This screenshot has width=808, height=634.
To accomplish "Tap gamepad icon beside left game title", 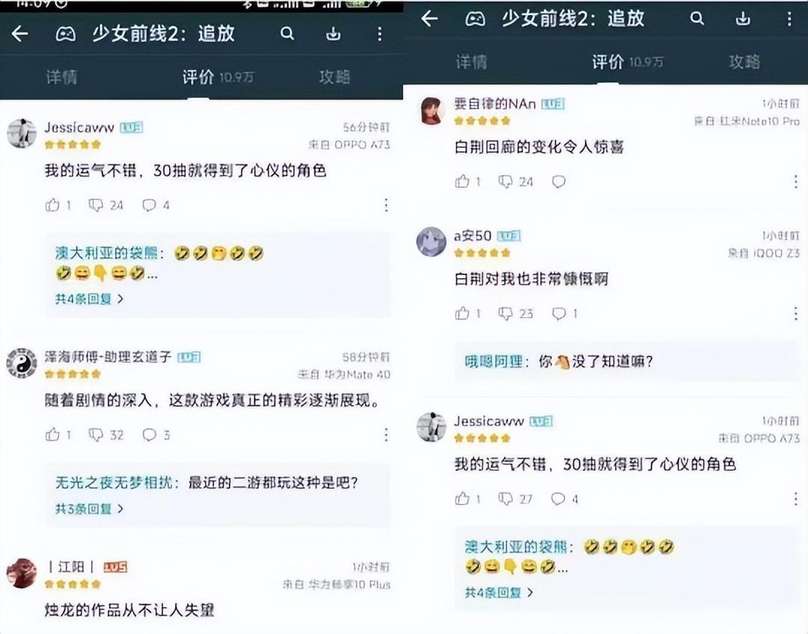I will [x=65, y=34].
